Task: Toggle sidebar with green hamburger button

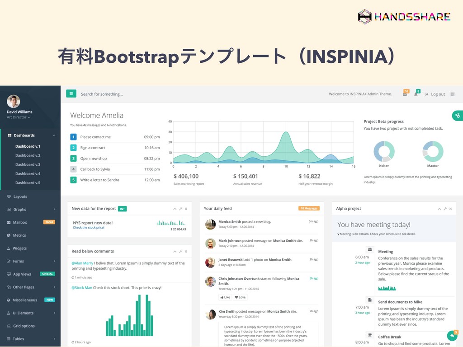Action: pyautogui.click(x=71, y=94)
